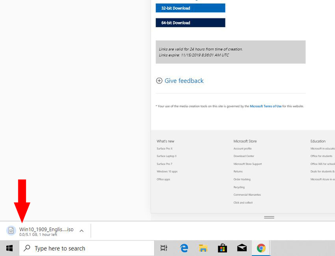This screenshot has width=335, height=256.
Task: Select the Chrome icon in the taskbar
Action: tap(261, 248)
